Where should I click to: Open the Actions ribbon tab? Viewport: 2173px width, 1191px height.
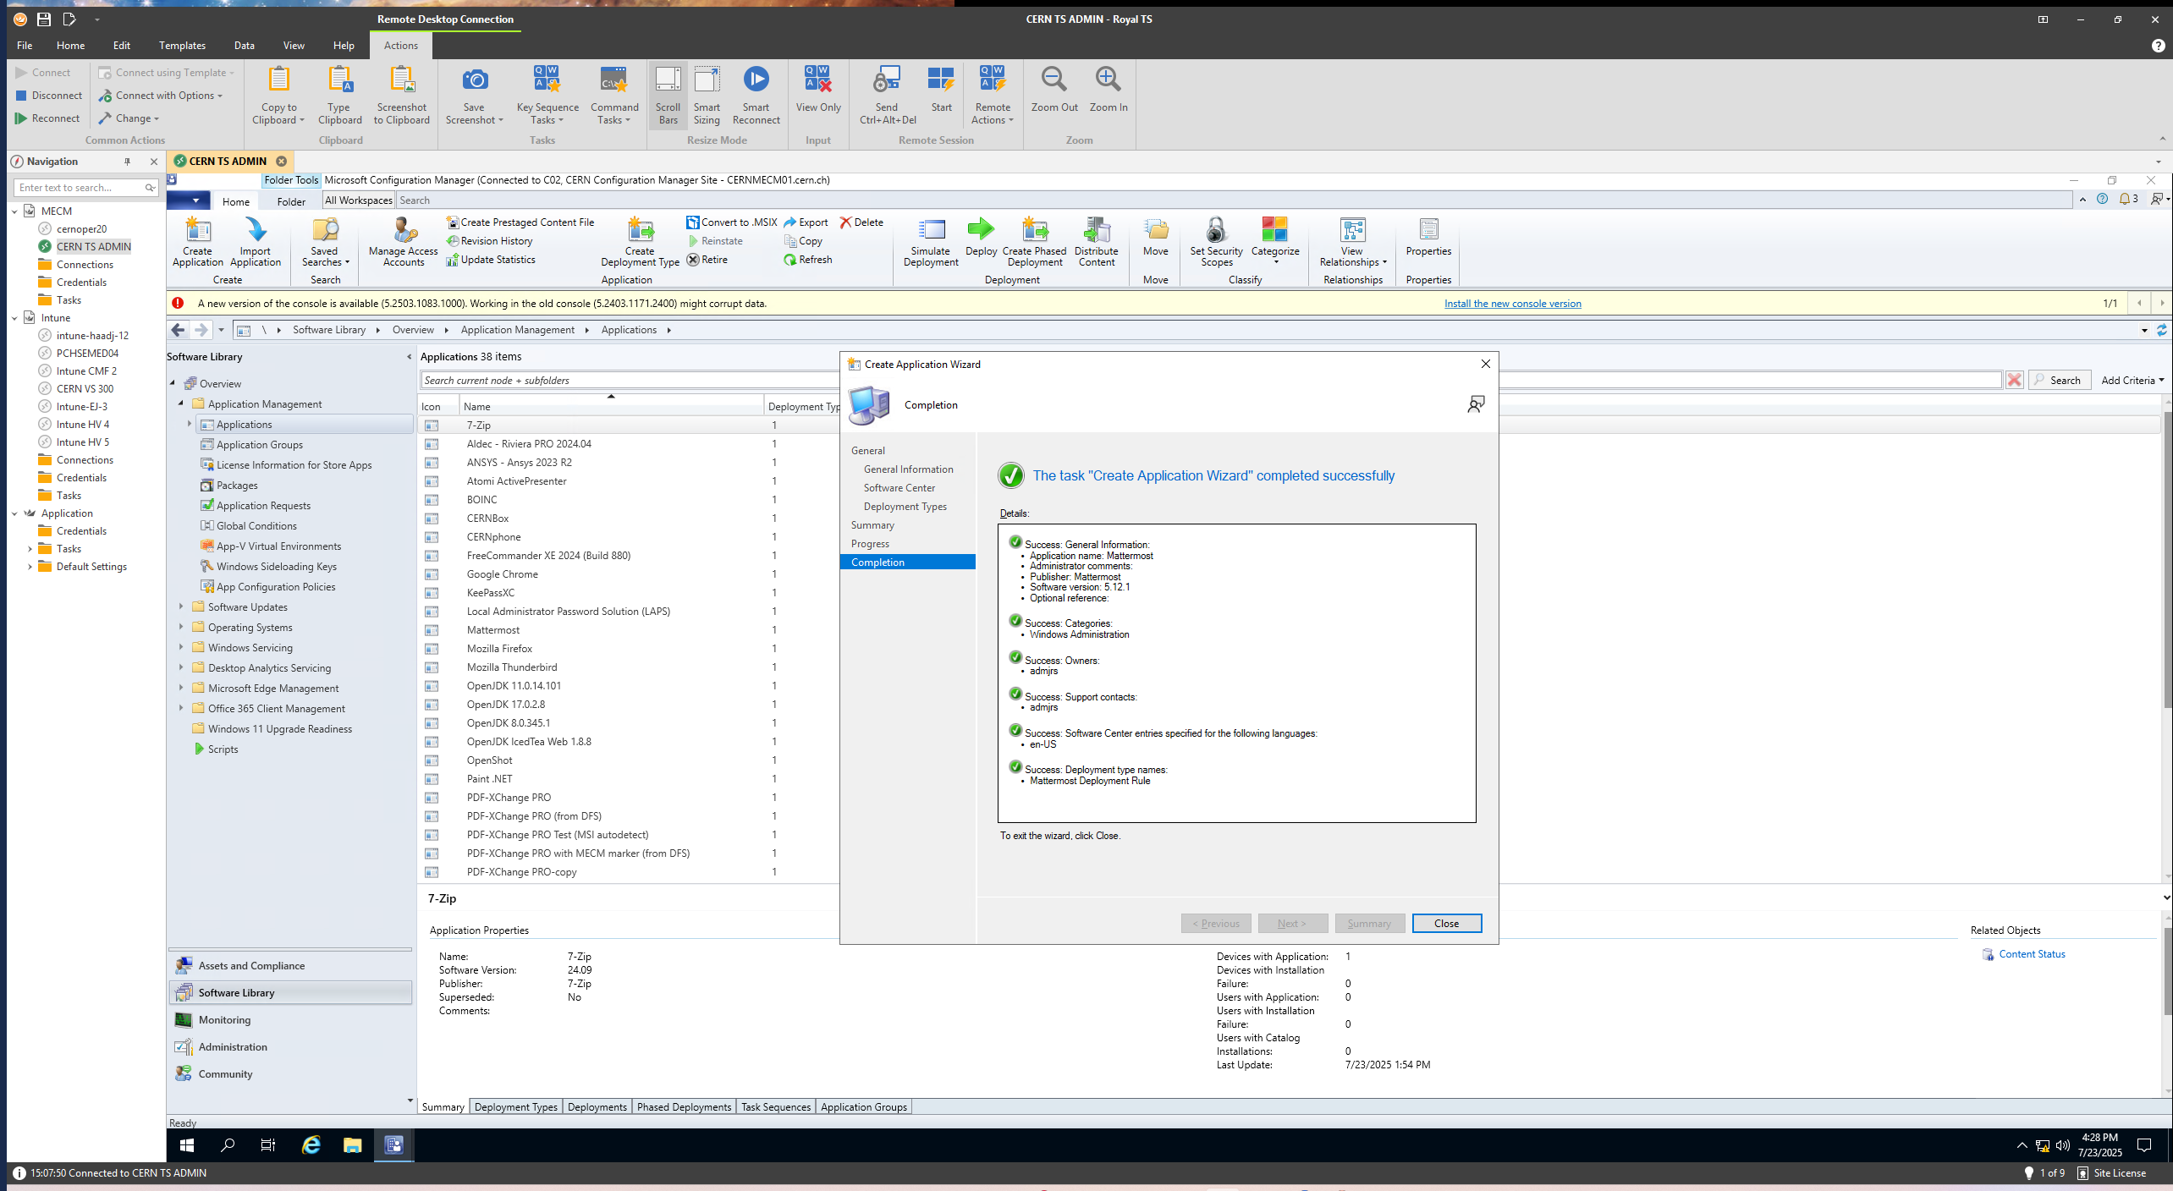coord(400,46)
